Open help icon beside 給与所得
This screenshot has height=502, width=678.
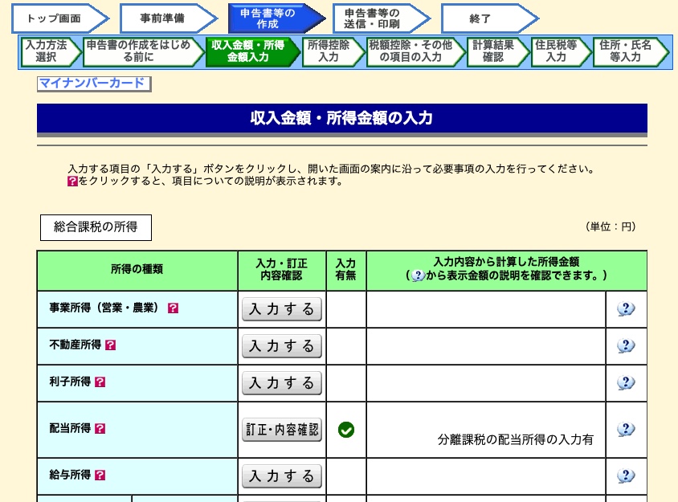(x=100, y=475)
